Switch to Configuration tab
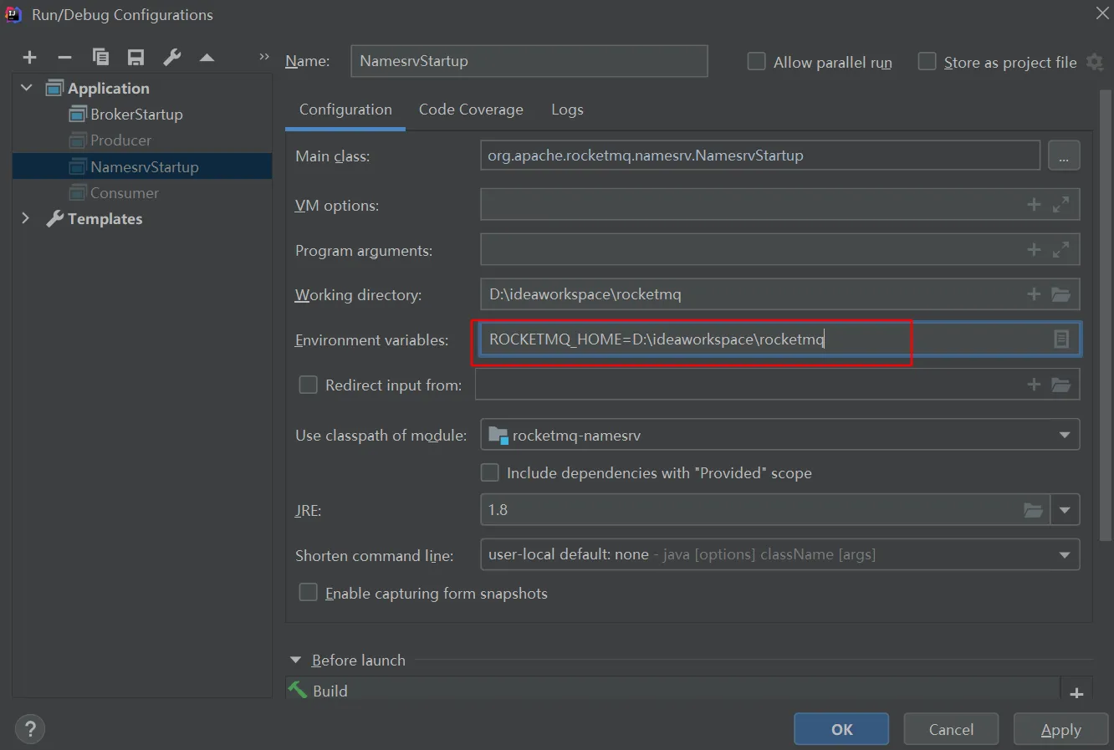Image resolution: width=1114 pixels, height=750 pixels. (x=345, y=110)
